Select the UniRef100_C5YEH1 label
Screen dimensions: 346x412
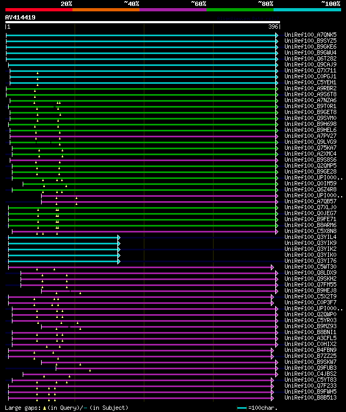pyautogui.click(x=310, y=82)
